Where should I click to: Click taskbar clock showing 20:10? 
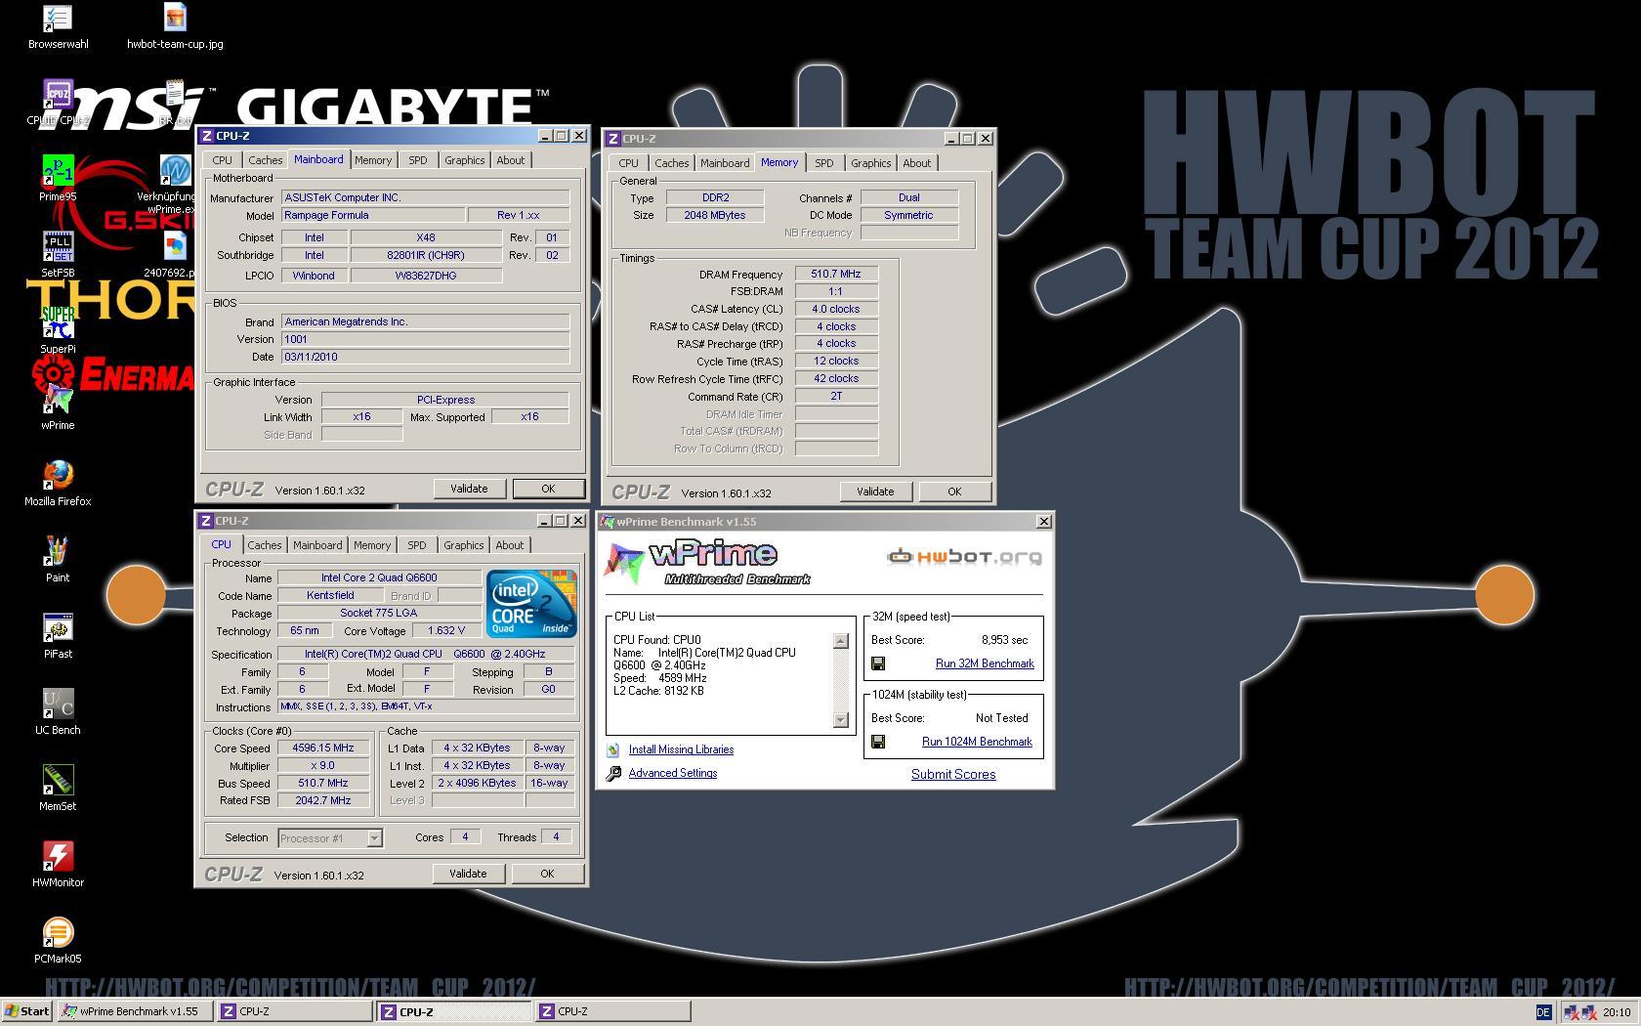(x=1616, y=1012)
